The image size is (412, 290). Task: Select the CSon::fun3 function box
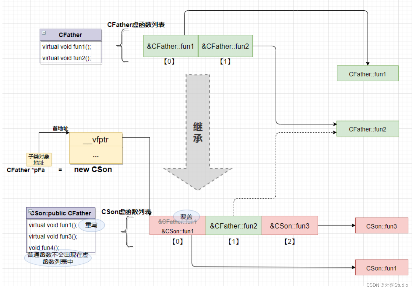click(x=382, y=226)
